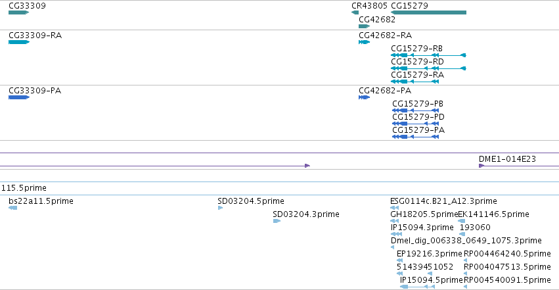Select the CG42682 gene glyph
The height and width of the screenshot is (290, 559).
(x=365, y=26)
